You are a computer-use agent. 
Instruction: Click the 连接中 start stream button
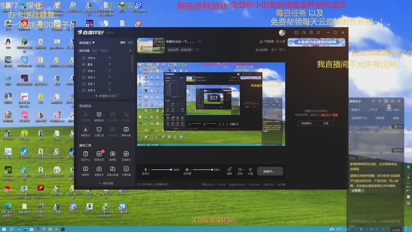(x=270, y=171)
